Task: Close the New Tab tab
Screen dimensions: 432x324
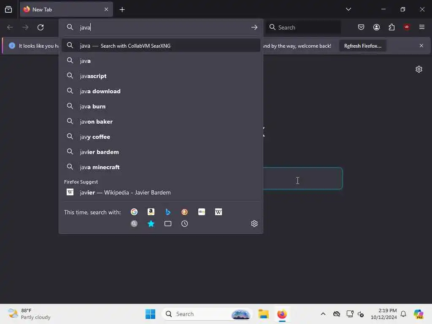Action: tap(106, 9)
